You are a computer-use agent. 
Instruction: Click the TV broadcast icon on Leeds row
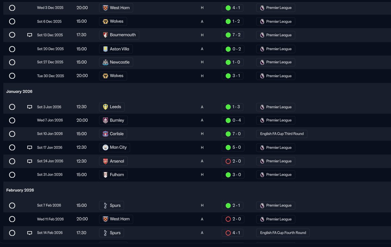click(x=29, y=107)
